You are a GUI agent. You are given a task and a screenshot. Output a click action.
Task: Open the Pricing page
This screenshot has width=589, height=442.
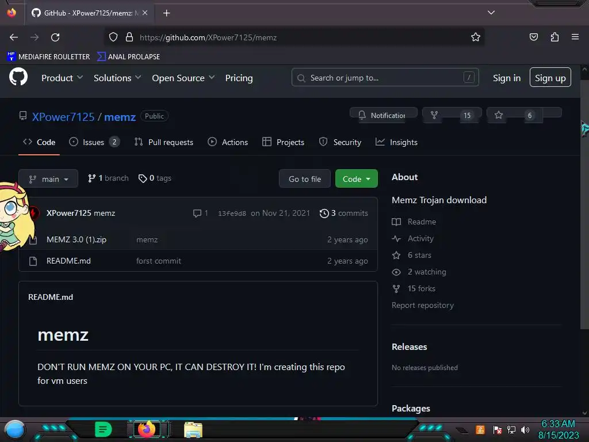coord(239,78)
